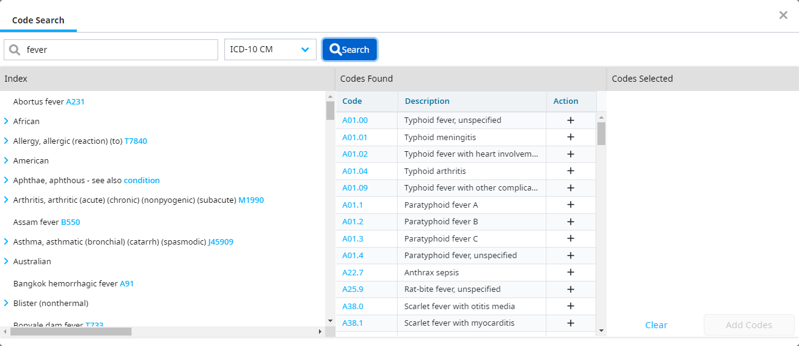
Task: Open code A231 for Abortus fever
Action: [x=75, y=102]
